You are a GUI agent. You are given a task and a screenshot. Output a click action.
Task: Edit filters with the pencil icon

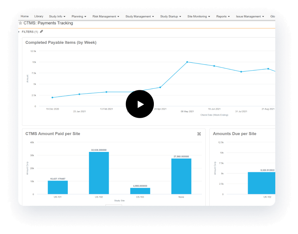point(41,32)
